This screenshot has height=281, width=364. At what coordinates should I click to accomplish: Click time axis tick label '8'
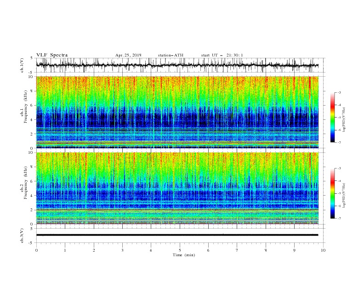click(266, 250)
